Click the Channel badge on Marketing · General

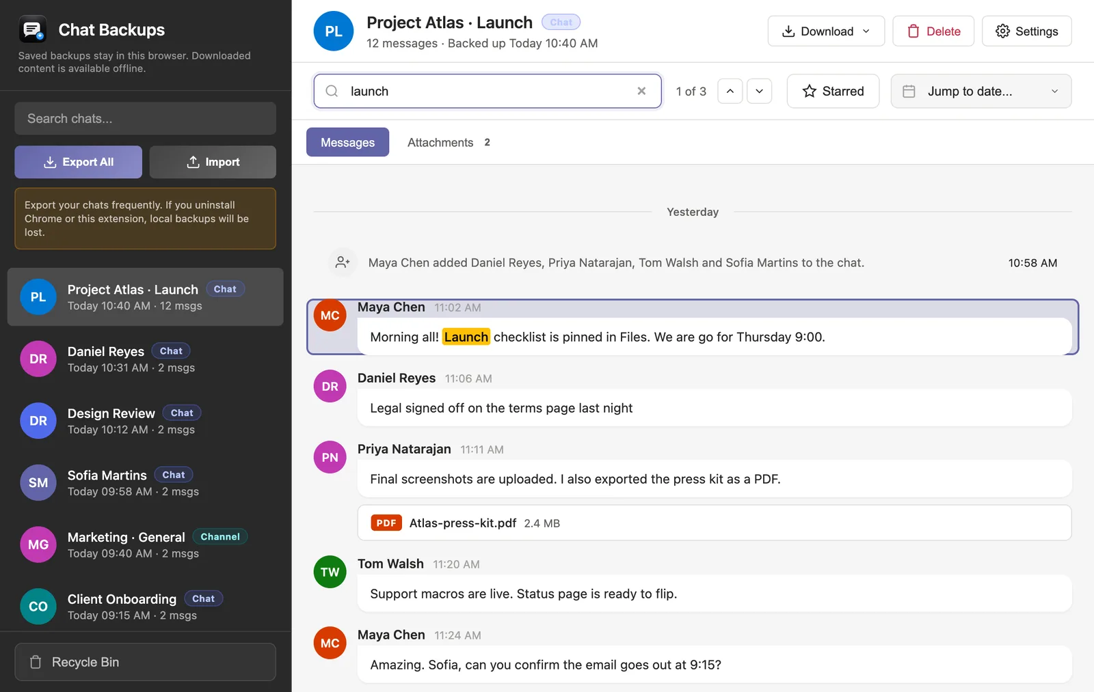pos(220,536)
